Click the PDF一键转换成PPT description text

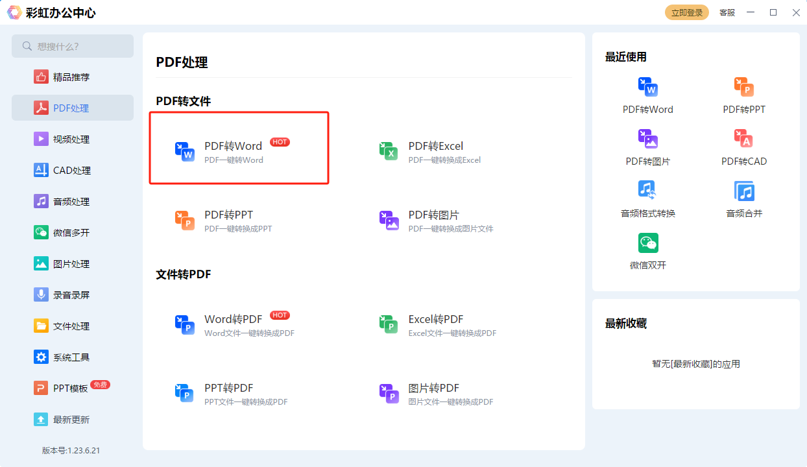pyautogui.click(x=238, y=228)
